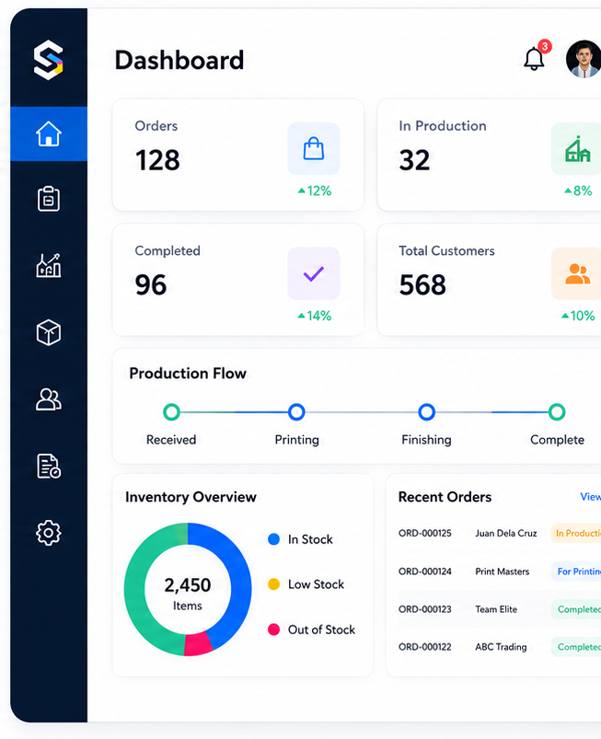Click the Completed badge for ABC Trading
This screenshot has height=739, width=601.
(x=576, y=647)
